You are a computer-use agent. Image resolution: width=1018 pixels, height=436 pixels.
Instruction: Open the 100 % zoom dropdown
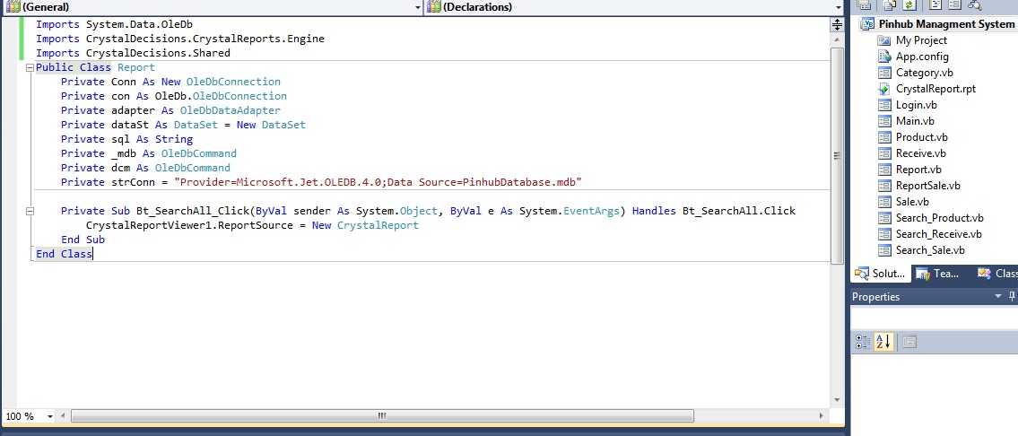click(x=50, y=416)
